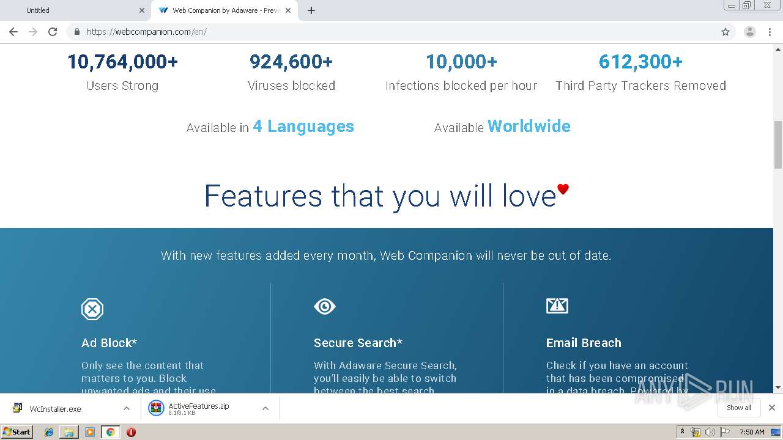The image size is (783, 440).
Task: Click the Secure Search* heading
Action: (358, 343)
